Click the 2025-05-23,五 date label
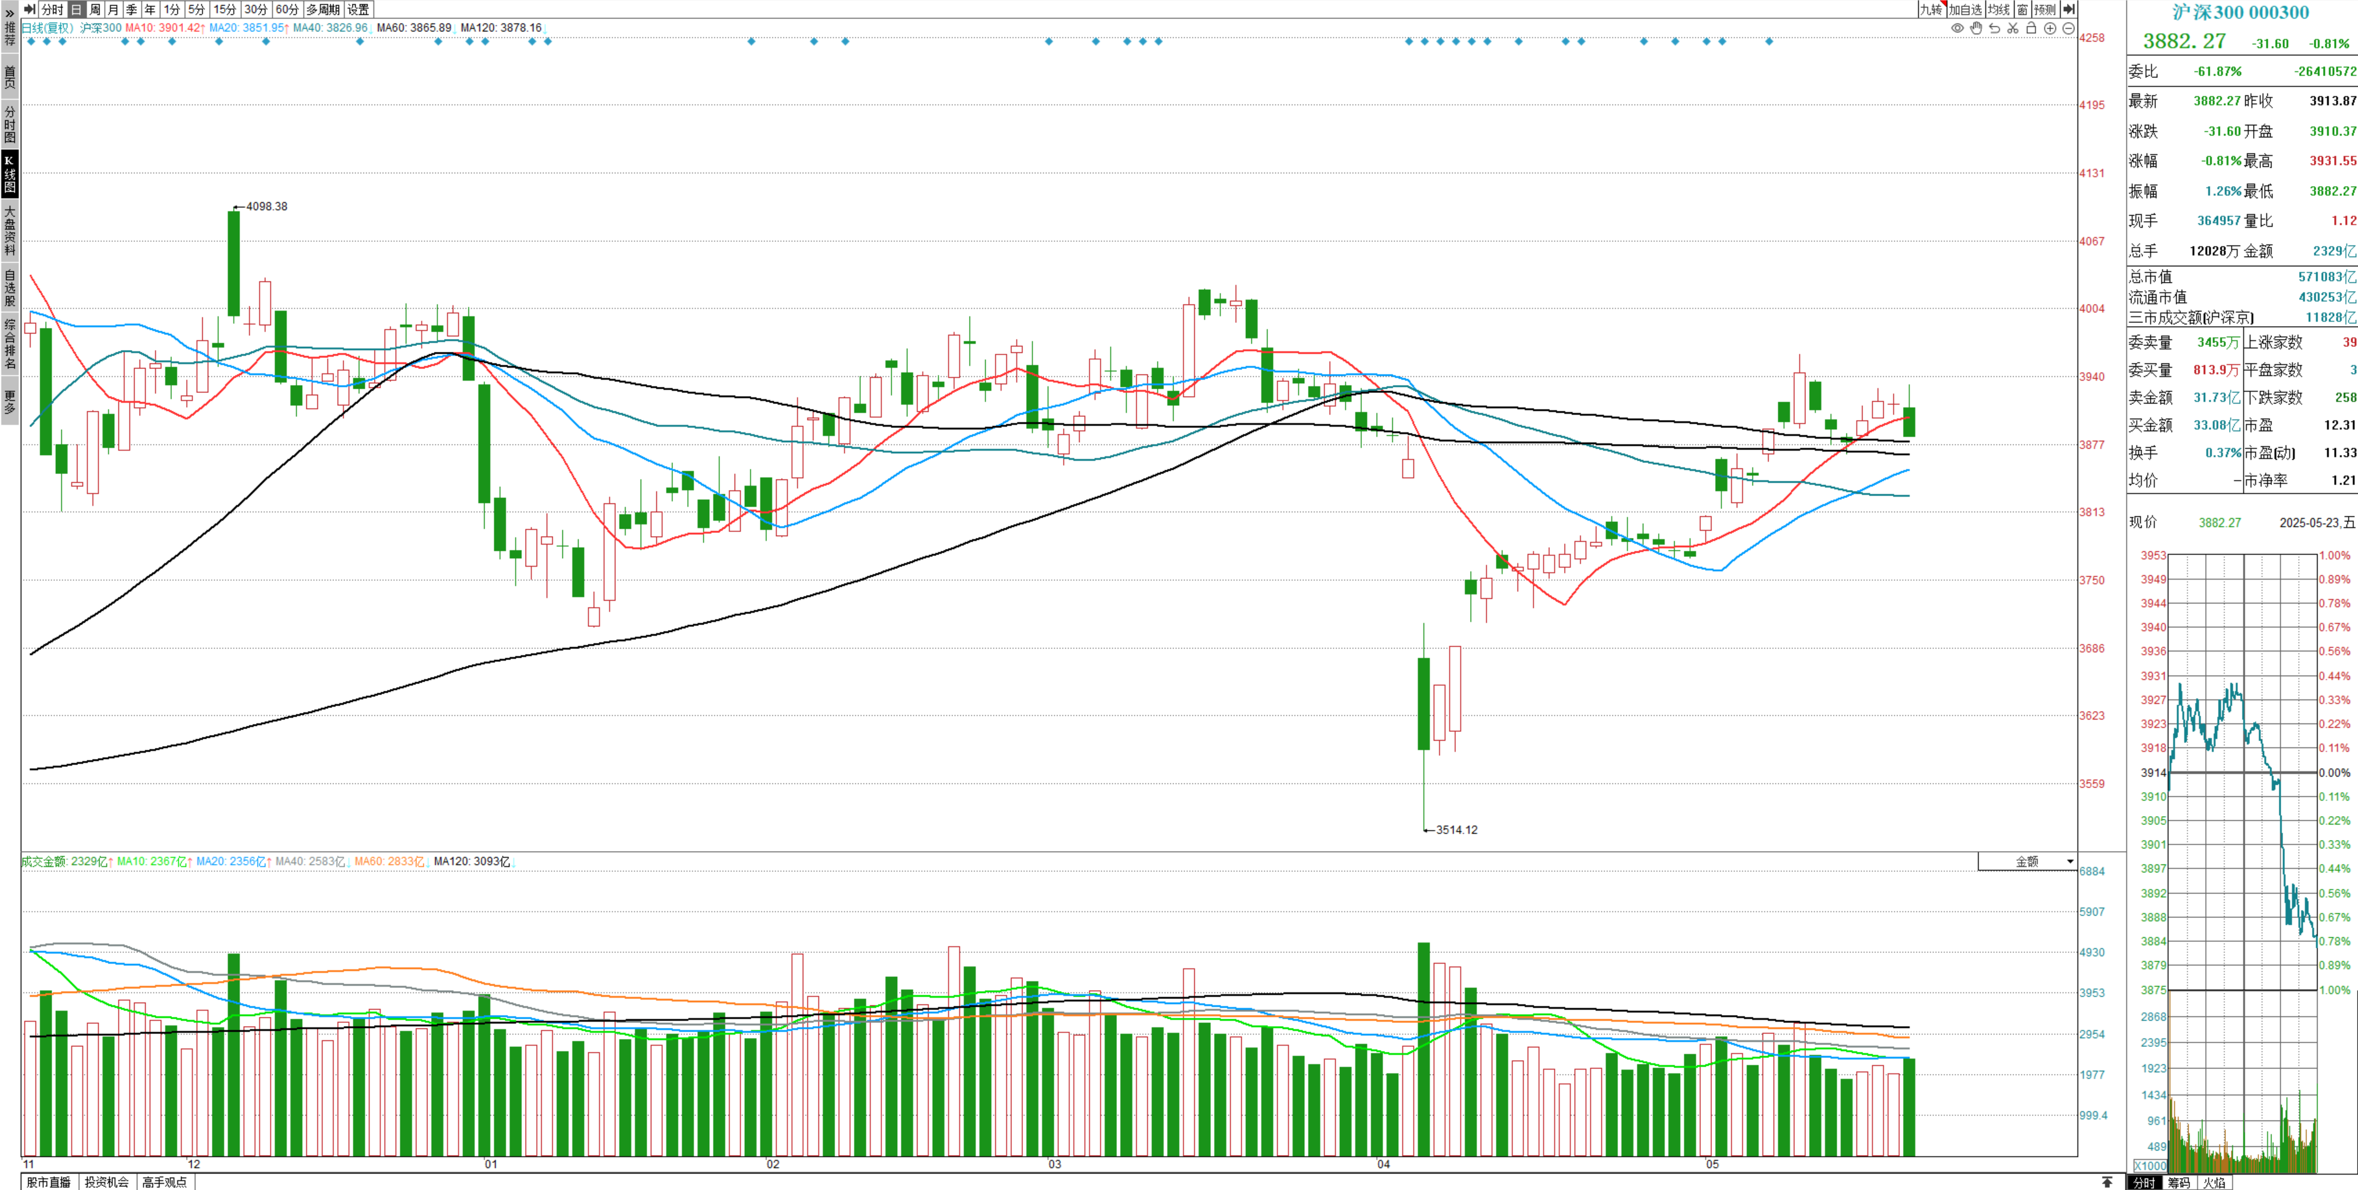Screen dimensions: 2358x1190 pos(2317,522)
